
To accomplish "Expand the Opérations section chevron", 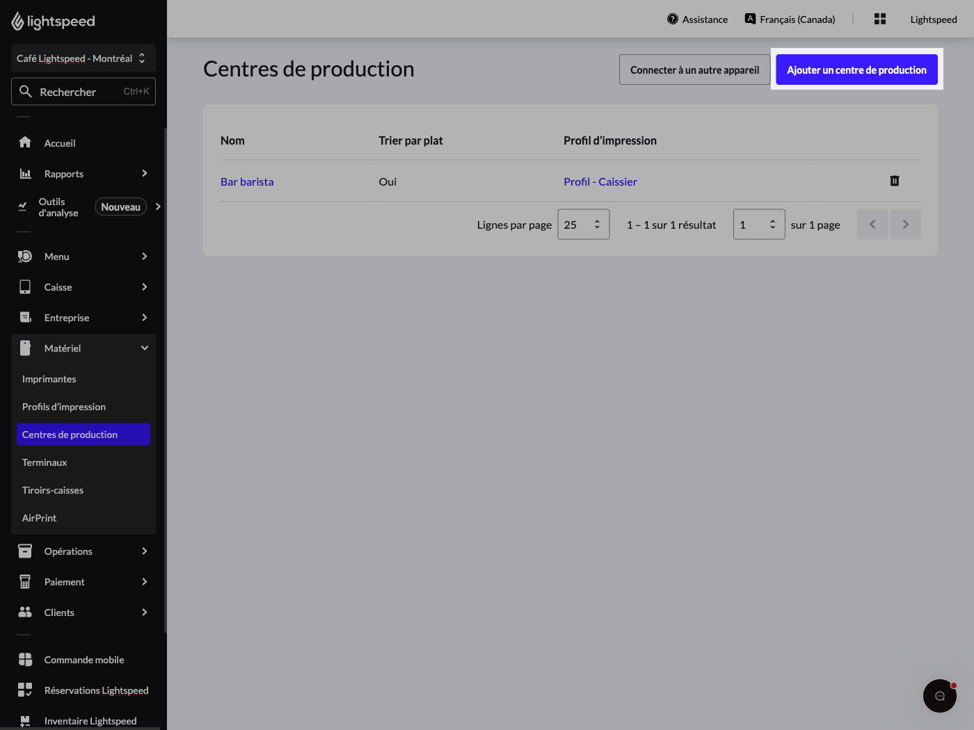I will click(145, 551).
